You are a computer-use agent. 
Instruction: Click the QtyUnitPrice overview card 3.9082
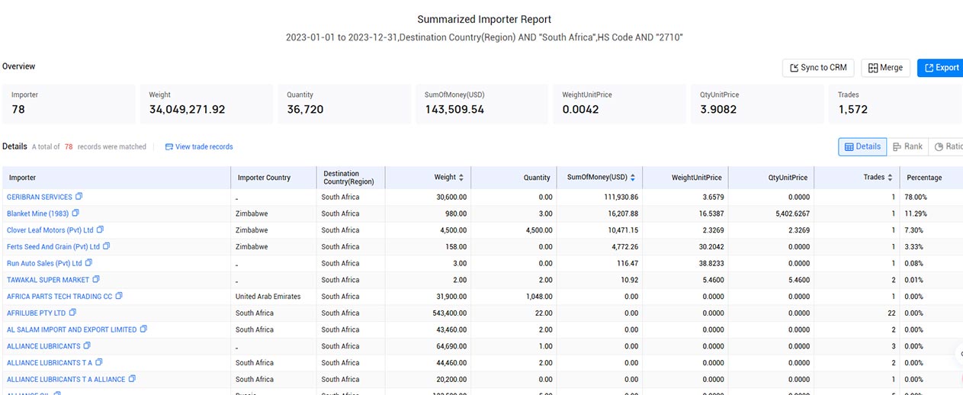(758, 104)
